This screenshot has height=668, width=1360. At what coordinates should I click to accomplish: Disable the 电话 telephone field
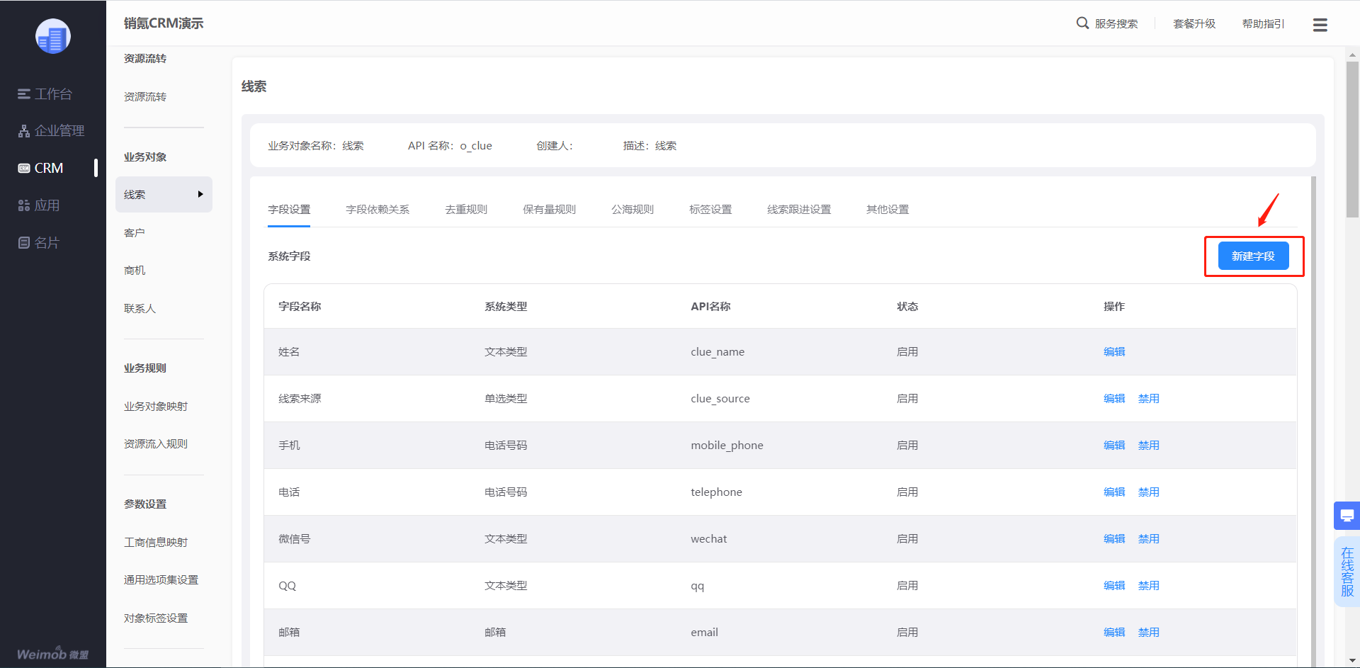1149,492
